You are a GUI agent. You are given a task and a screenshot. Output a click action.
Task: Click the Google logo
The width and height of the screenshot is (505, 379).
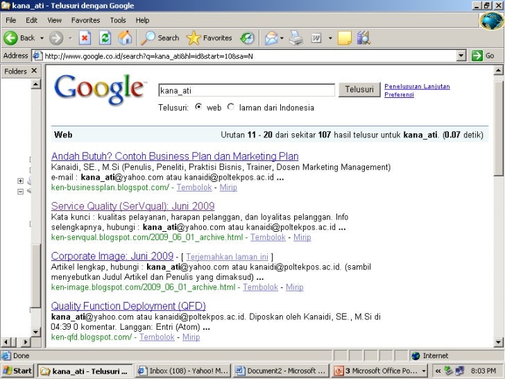click(x=99, y=90)
